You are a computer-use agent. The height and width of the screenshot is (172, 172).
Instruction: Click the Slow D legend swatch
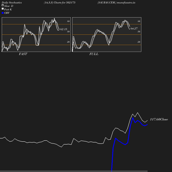click(3, 5)
